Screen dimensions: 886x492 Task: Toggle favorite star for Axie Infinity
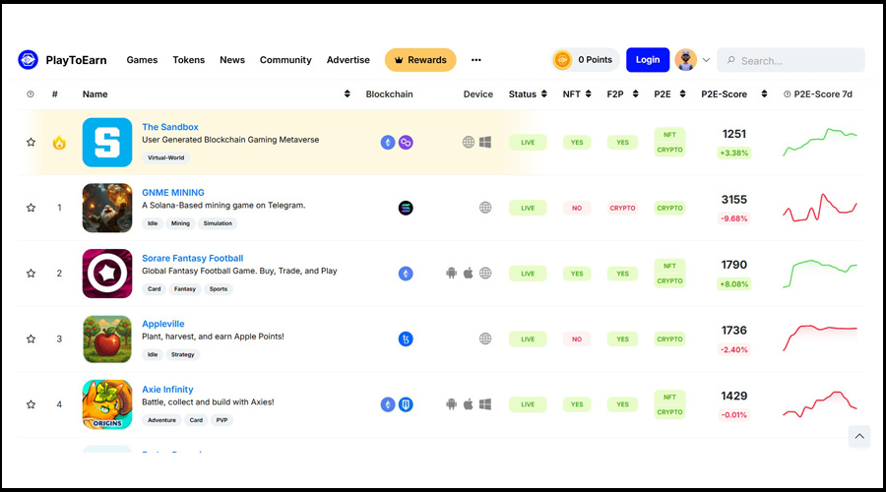[31, 404]
